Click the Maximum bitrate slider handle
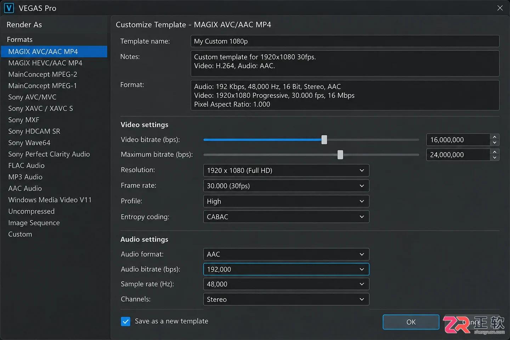 (340, 154)
